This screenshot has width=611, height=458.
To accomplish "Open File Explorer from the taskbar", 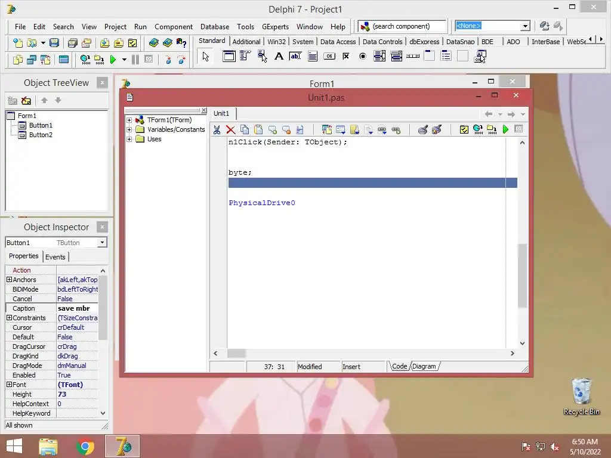I will [x=48, y=446].
